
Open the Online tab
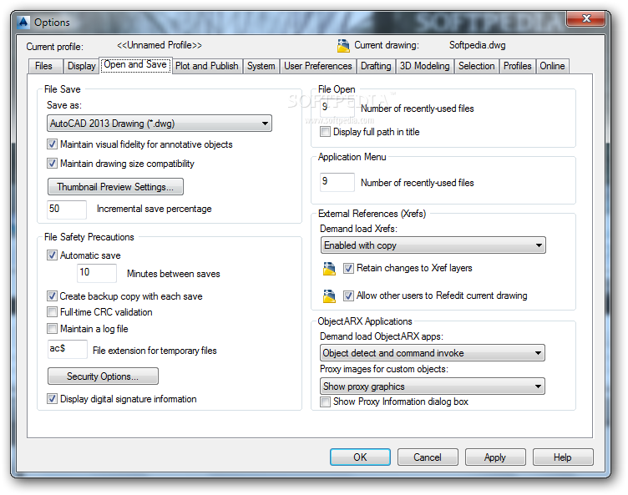pyautogui.click(x=552, y=66)
